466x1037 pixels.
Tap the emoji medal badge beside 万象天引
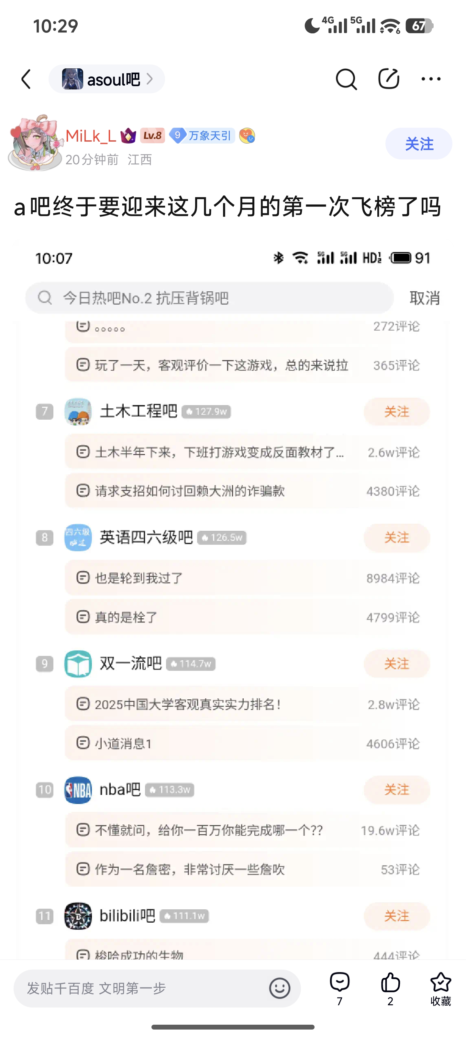[247, 136]
